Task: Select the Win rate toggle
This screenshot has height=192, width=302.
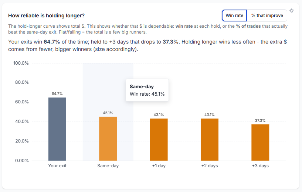Action: (234, 16)
